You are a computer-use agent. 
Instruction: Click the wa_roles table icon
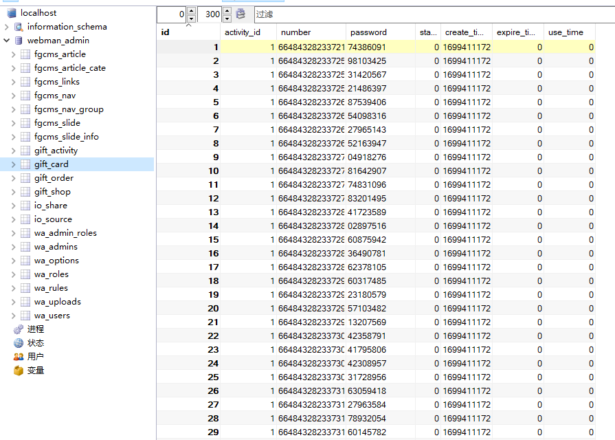pos(25,274)
